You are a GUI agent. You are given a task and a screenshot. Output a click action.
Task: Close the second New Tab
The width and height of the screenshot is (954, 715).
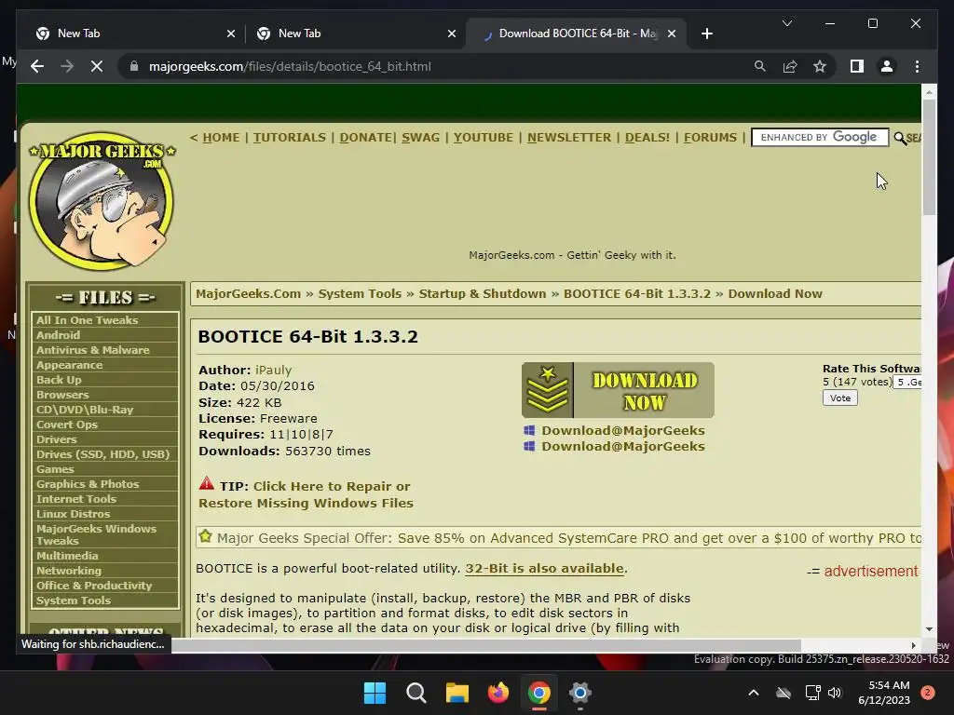tap(452, 34)
